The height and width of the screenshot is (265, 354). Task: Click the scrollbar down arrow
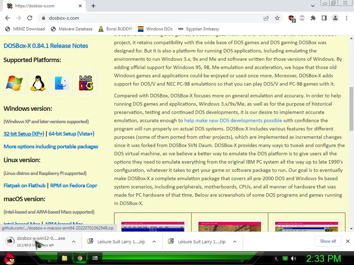click(351, 229)
